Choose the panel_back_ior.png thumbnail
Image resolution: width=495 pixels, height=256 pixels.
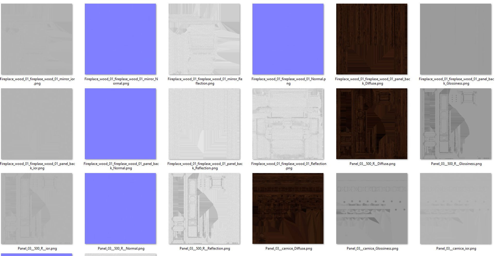37,124
